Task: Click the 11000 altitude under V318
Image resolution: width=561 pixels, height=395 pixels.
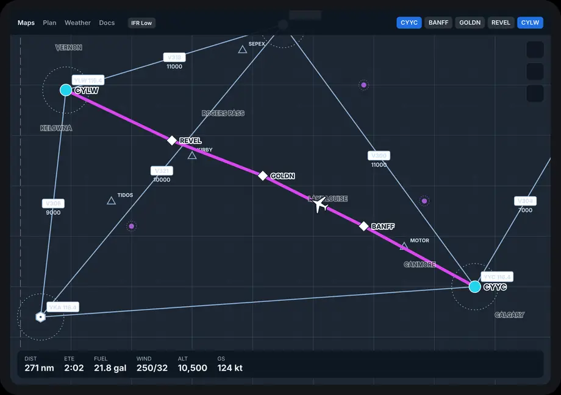Action: 174,66
